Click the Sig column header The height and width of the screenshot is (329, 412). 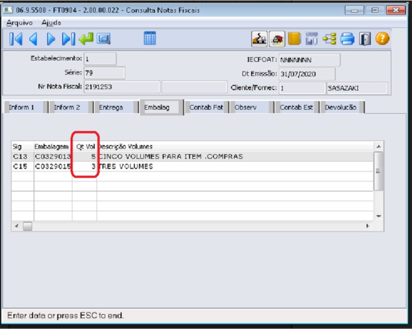(x=23, y=146)
